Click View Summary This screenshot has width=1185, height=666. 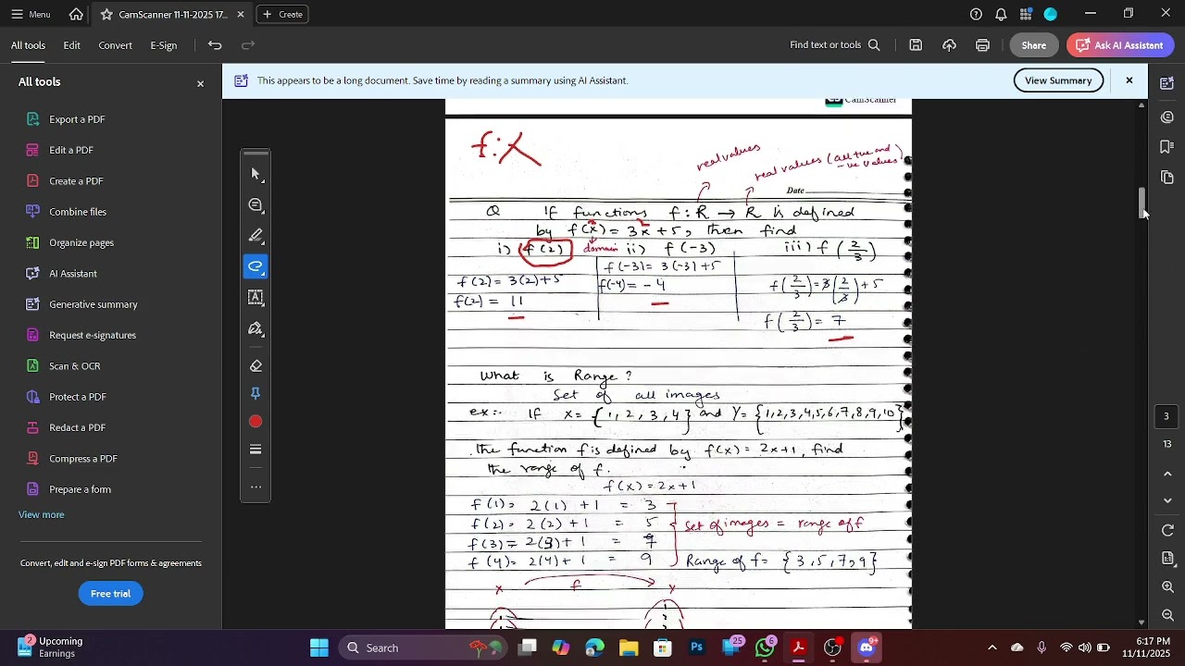(1058, 80)
